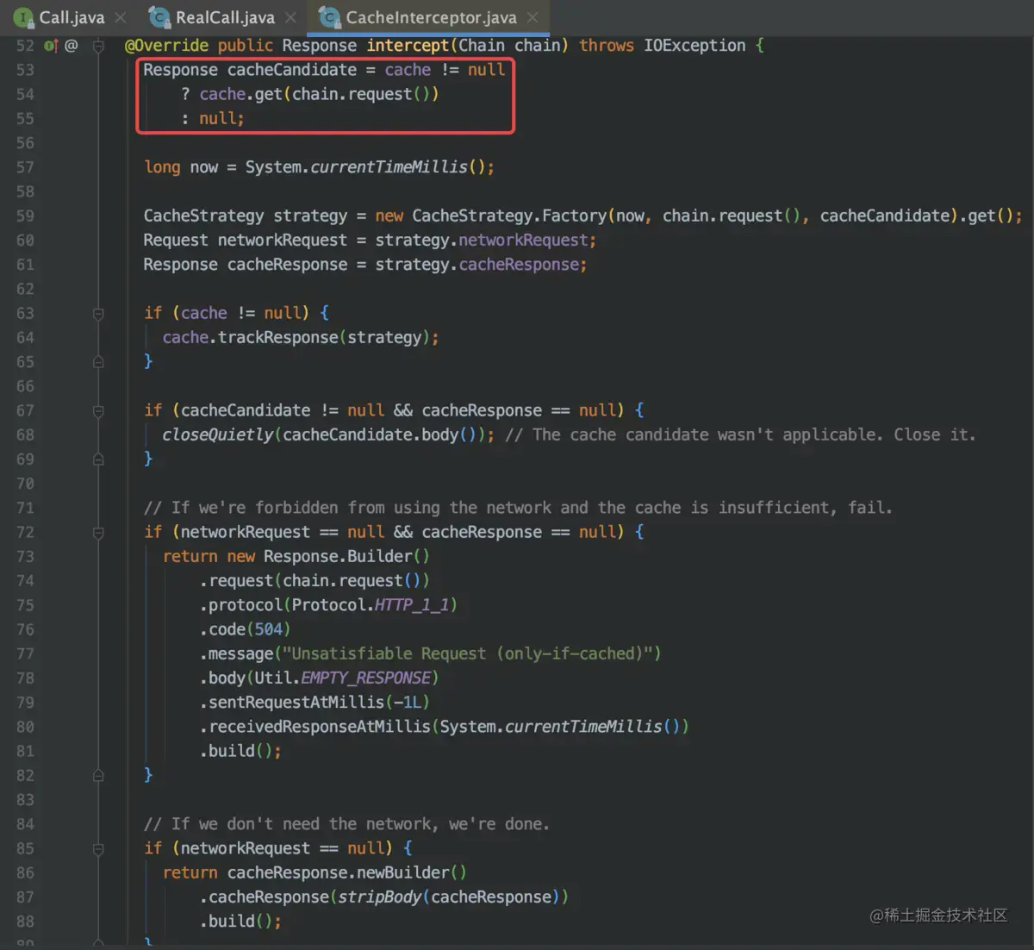The height and width of the screenshot is (950, 1034).
Task: Click the comment 'If we're forbidden from using the network'
Action: 365,508
